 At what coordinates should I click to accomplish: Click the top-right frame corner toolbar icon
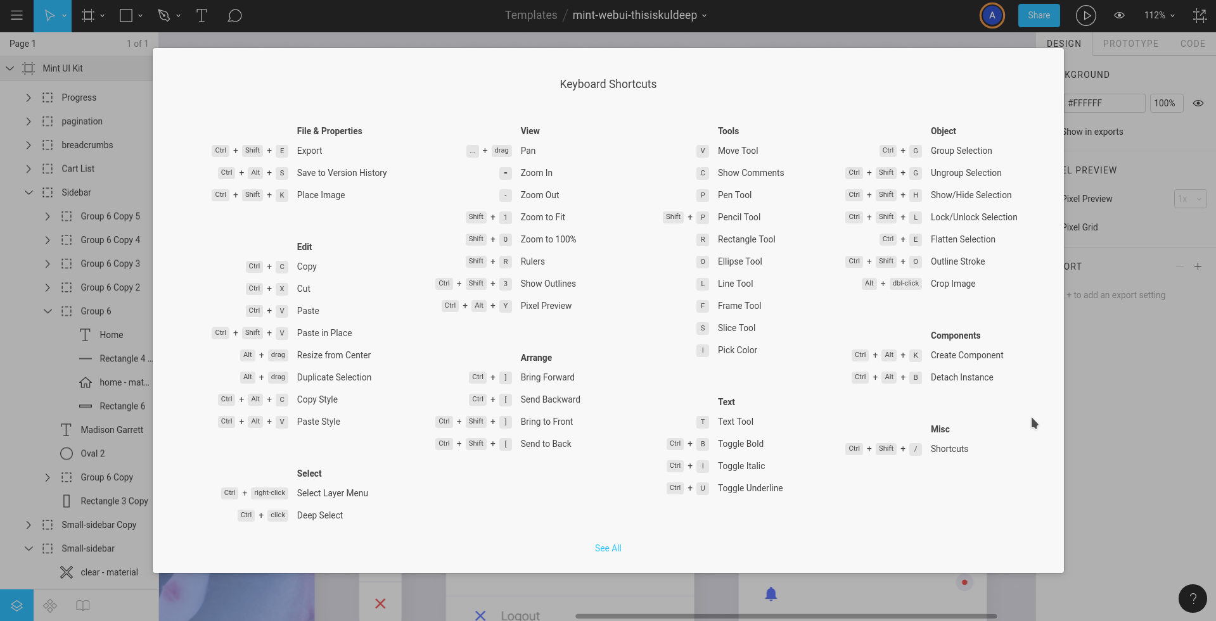coord(1200,15)
